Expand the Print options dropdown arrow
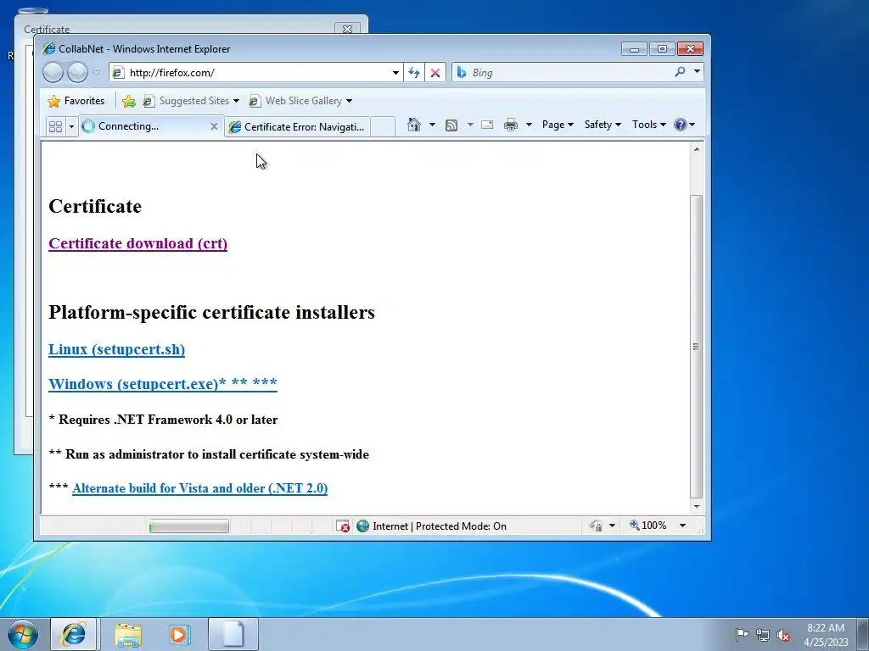This screenshot has height=651, width=869. (x=529, y=125)
